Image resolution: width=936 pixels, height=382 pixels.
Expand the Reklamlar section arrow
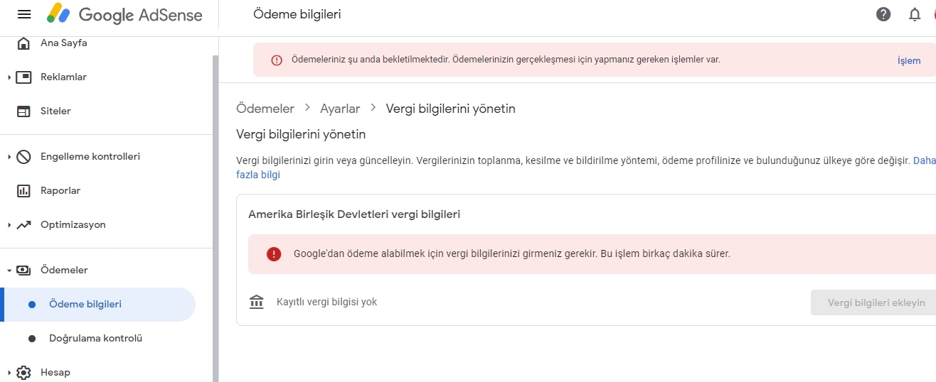pos(9,77)
